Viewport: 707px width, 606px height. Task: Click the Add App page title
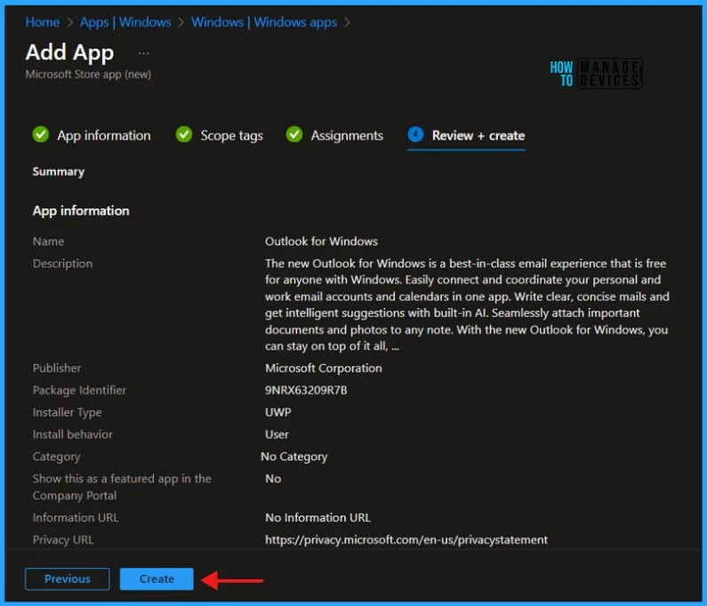point(69,53)
